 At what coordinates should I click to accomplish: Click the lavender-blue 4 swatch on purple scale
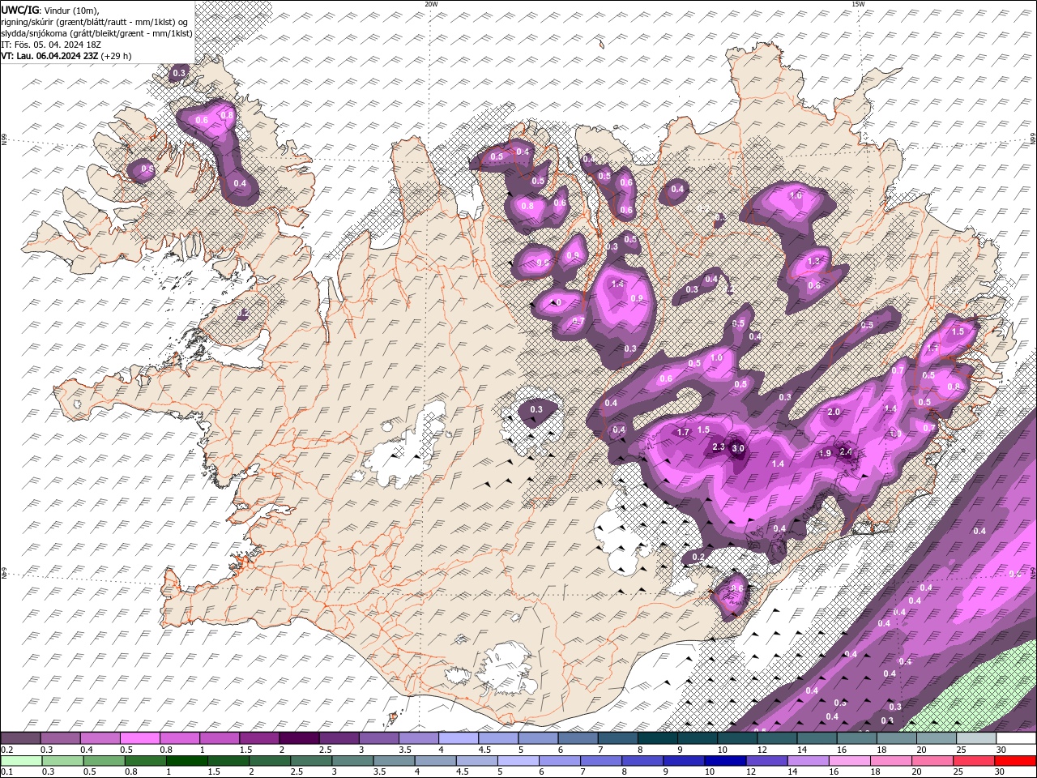point(459,738)
